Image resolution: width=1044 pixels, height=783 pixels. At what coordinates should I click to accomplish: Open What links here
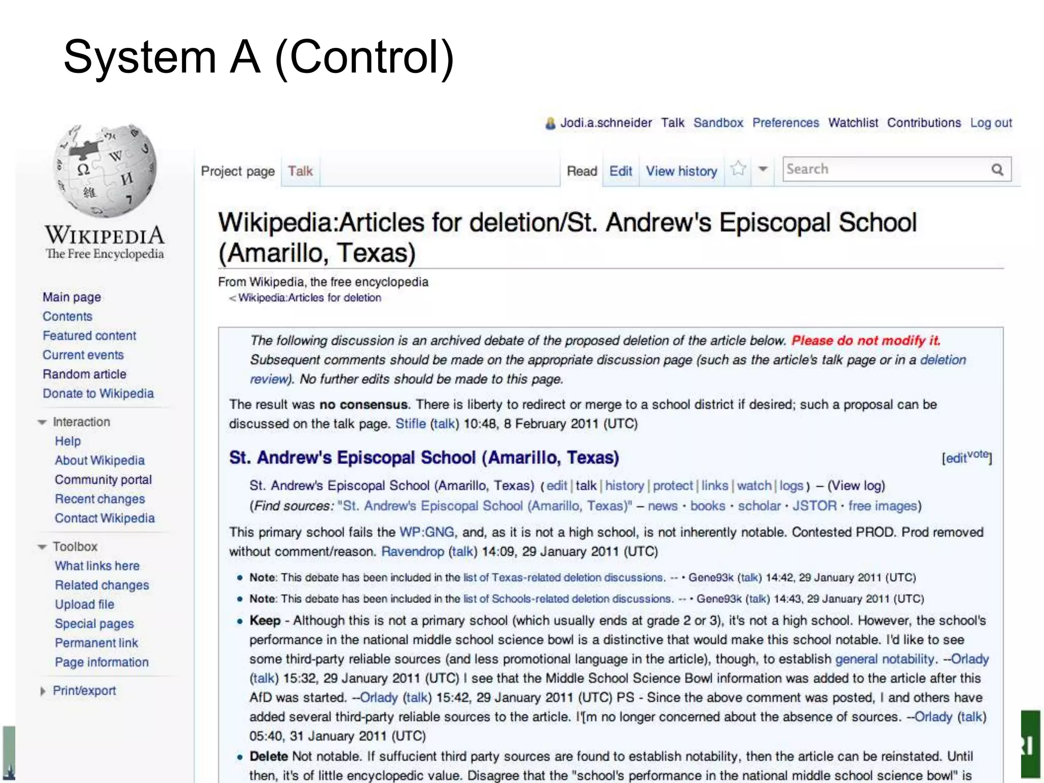(x=97, y=566)
